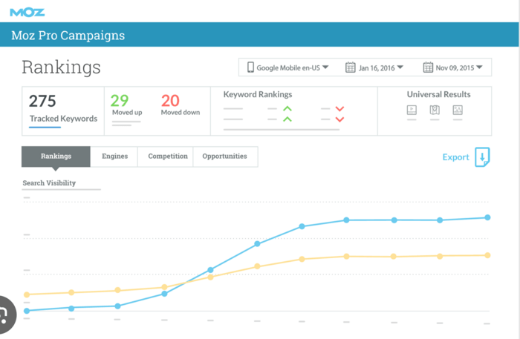Click the upper red down-arrow in Keyword Rankings
Image resolution: width=520 pixels, height=339 pixels.
339,109
